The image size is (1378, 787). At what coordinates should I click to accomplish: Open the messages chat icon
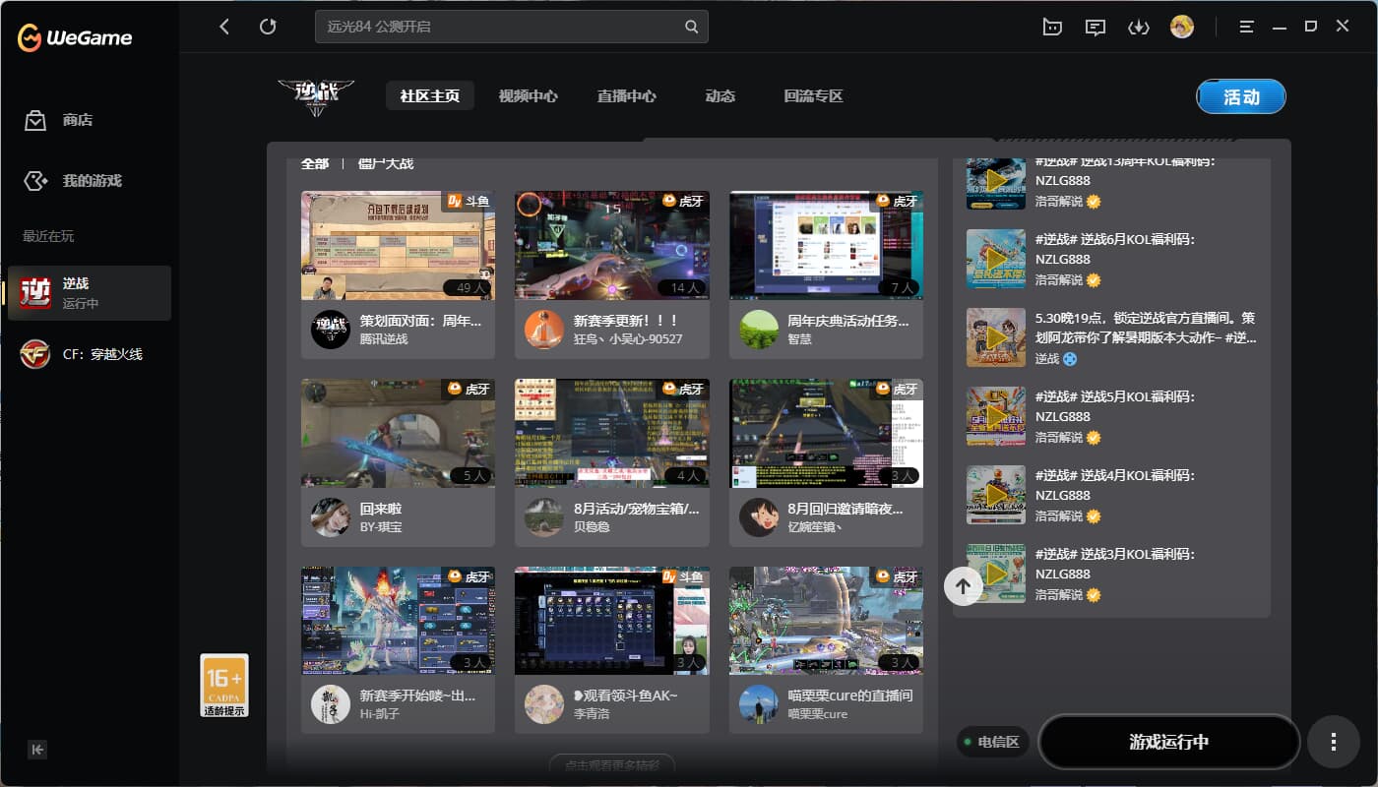1096,27
